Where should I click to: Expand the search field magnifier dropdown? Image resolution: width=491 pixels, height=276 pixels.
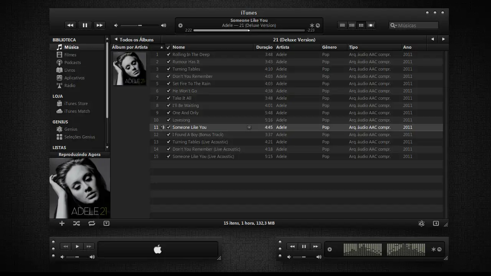point(393,25)
